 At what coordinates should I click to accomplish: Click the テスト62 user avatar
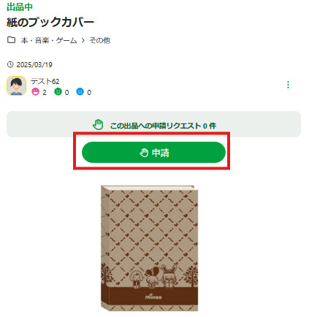(x=16, y=85)
